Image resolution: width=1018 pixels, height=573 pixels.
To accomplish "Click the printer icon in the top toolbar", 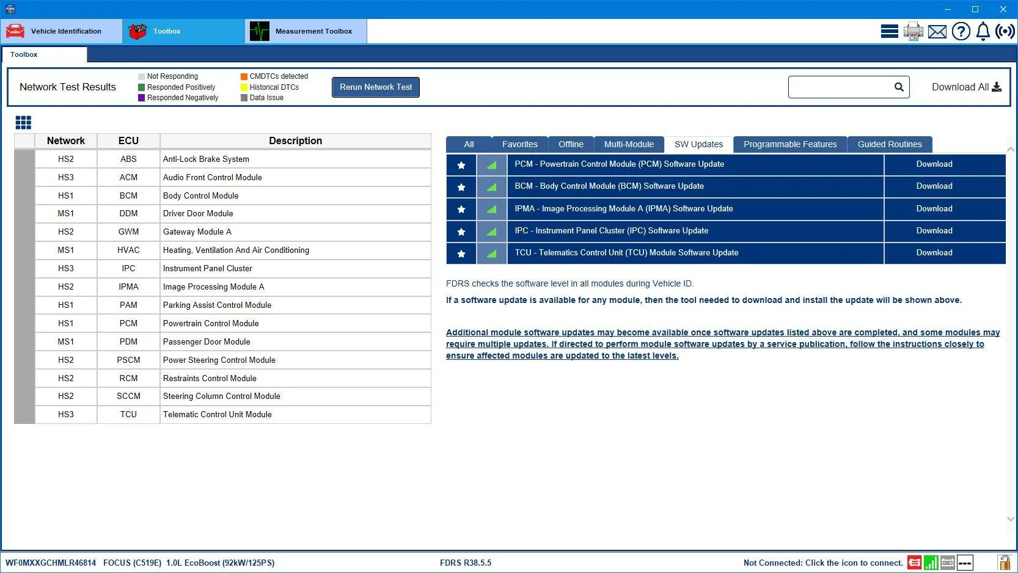I will (x=913, y=31).
